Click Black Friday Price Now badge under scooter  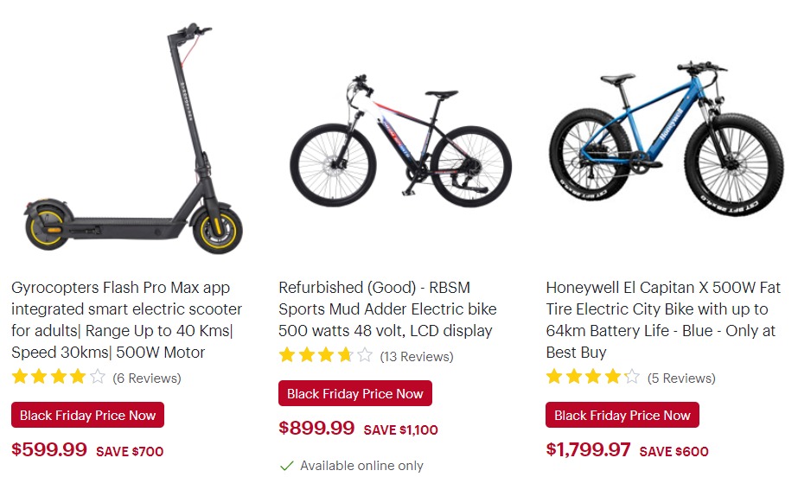(x=87, y=415)
